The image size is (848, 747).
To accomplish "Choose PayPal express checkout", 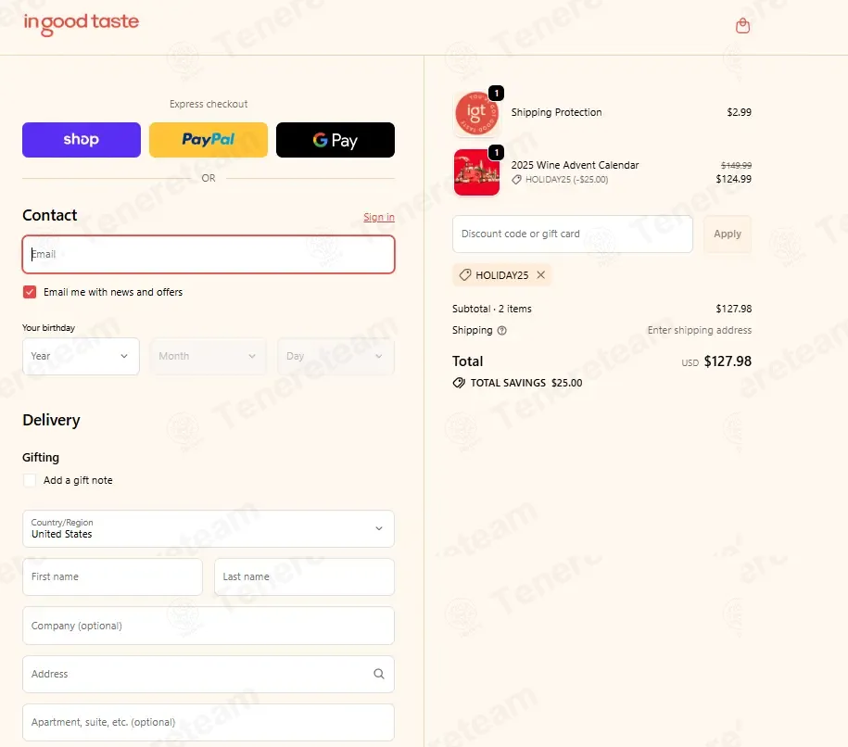I will click(x=209, y=140).
